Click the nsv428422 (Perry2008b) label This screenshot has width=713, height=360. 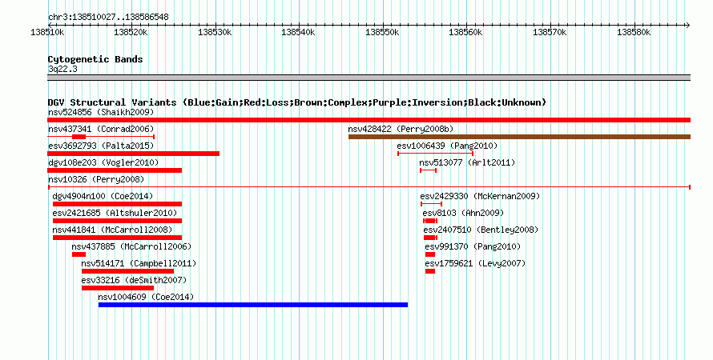click(401, 129)
